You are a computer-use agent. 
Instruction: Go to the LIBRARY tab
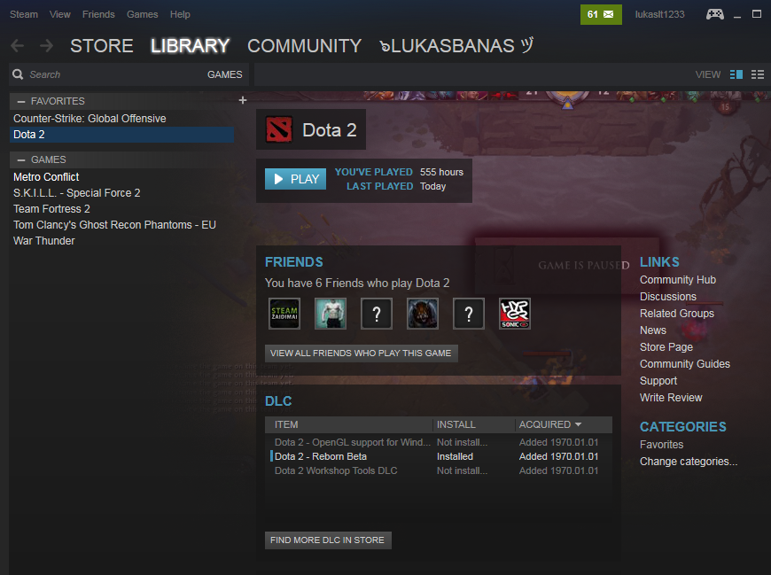(x=190, y=46)
